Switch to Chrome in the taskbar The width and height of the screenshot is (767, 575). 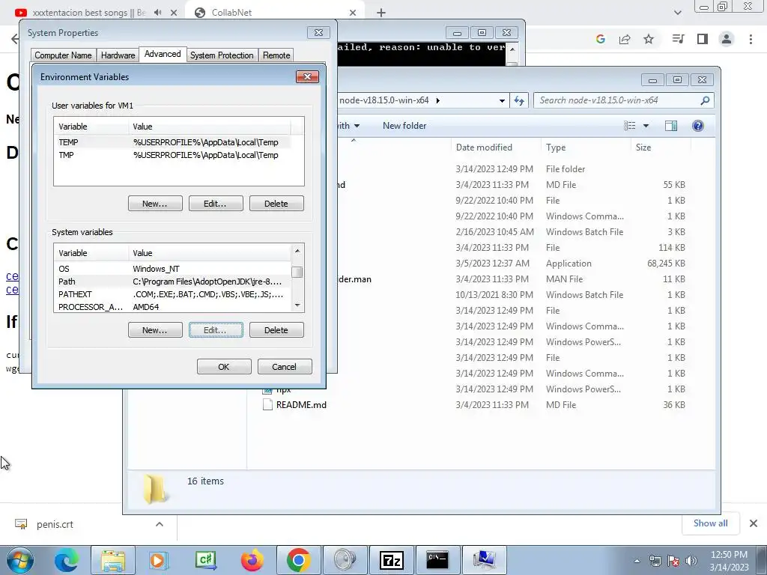pyautogui.click(x=299, y=560)
